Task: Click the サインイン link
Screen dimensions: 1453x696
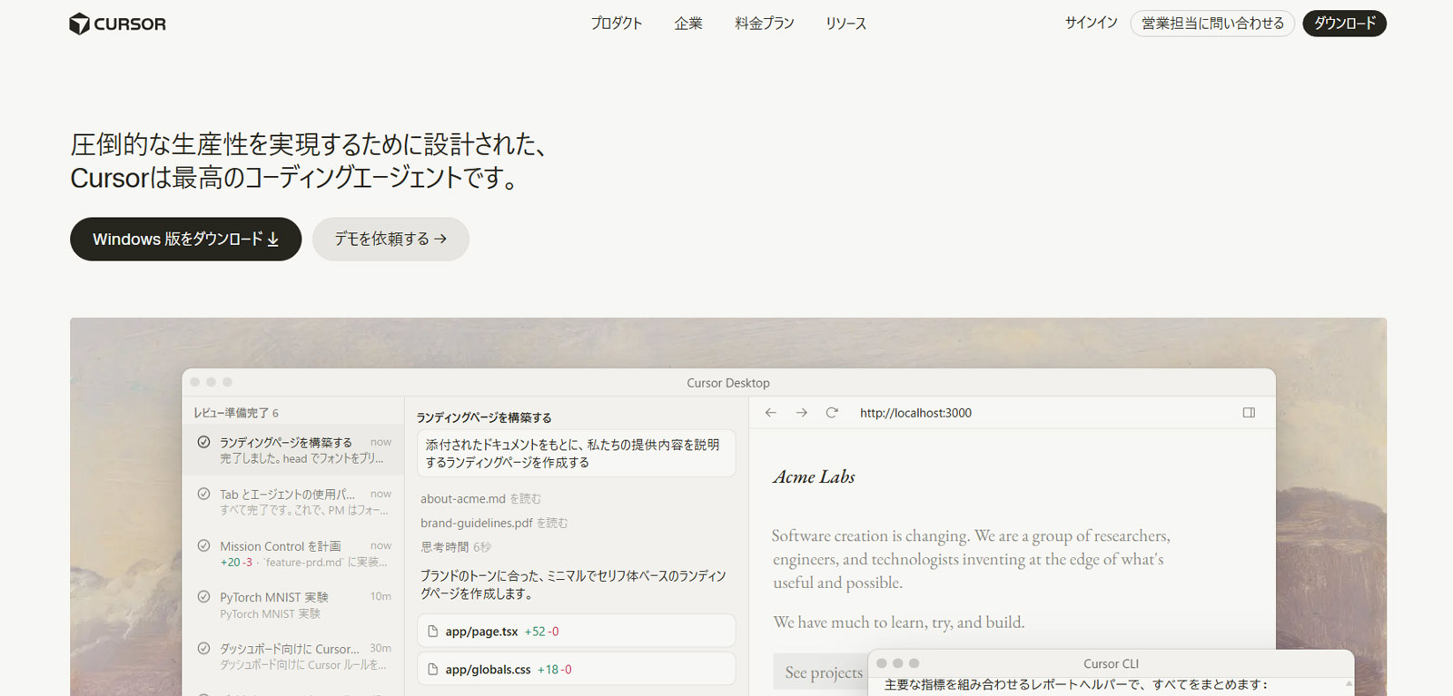Action: (1091, 24)
